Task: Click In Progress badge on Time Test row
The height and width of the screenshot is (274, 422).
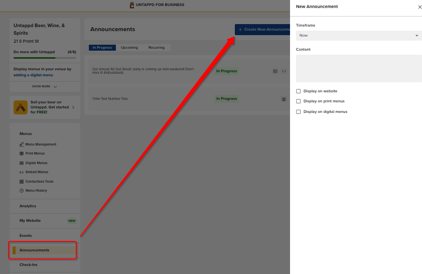Action: pyautogui.click(x=227, y=99)
